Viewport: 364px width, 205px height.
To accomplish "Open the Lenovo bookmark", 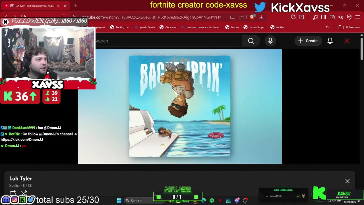I will click(x=232, y=27).
